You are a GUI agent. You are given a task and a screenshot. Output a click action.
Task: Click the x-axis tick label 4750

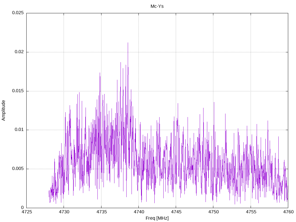coord(214,212)
